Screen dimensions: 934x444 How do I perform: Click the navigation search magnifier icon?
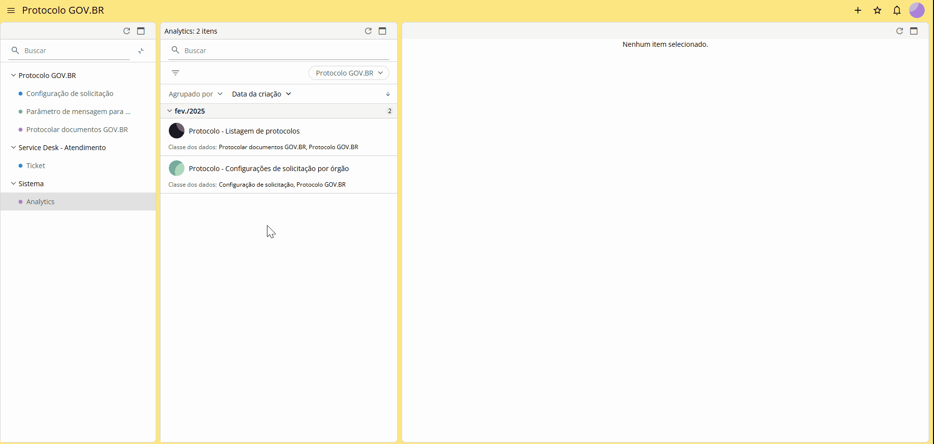(x=15, y=50)
